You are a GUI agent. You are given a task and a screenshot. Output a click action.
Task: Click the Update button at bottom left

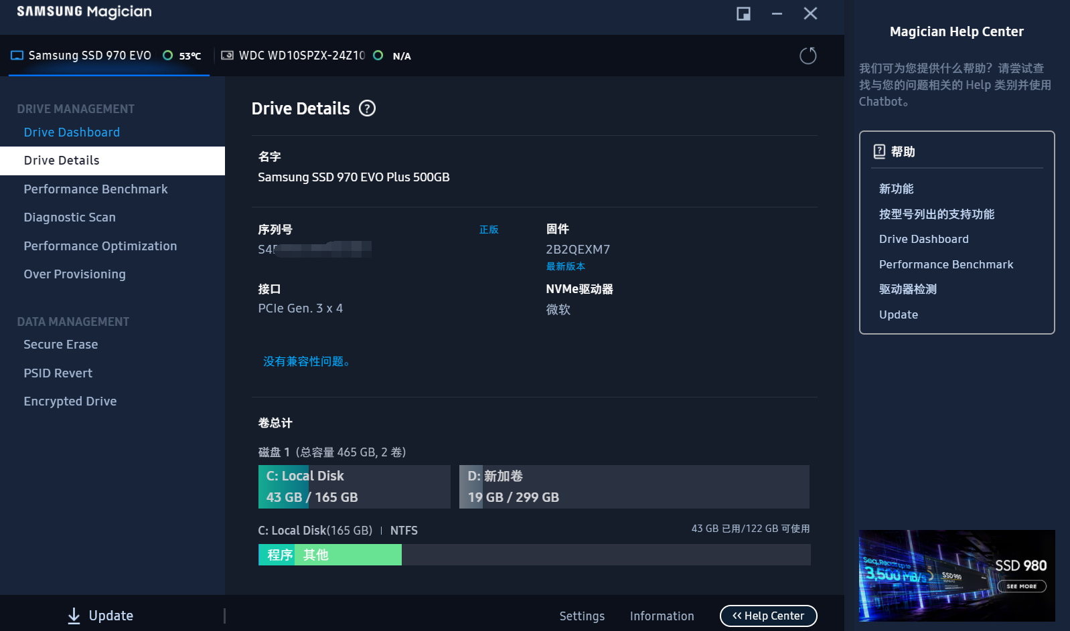[100, 616]
